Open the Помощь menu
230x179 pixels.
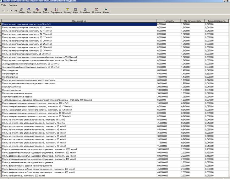point(13,5)
